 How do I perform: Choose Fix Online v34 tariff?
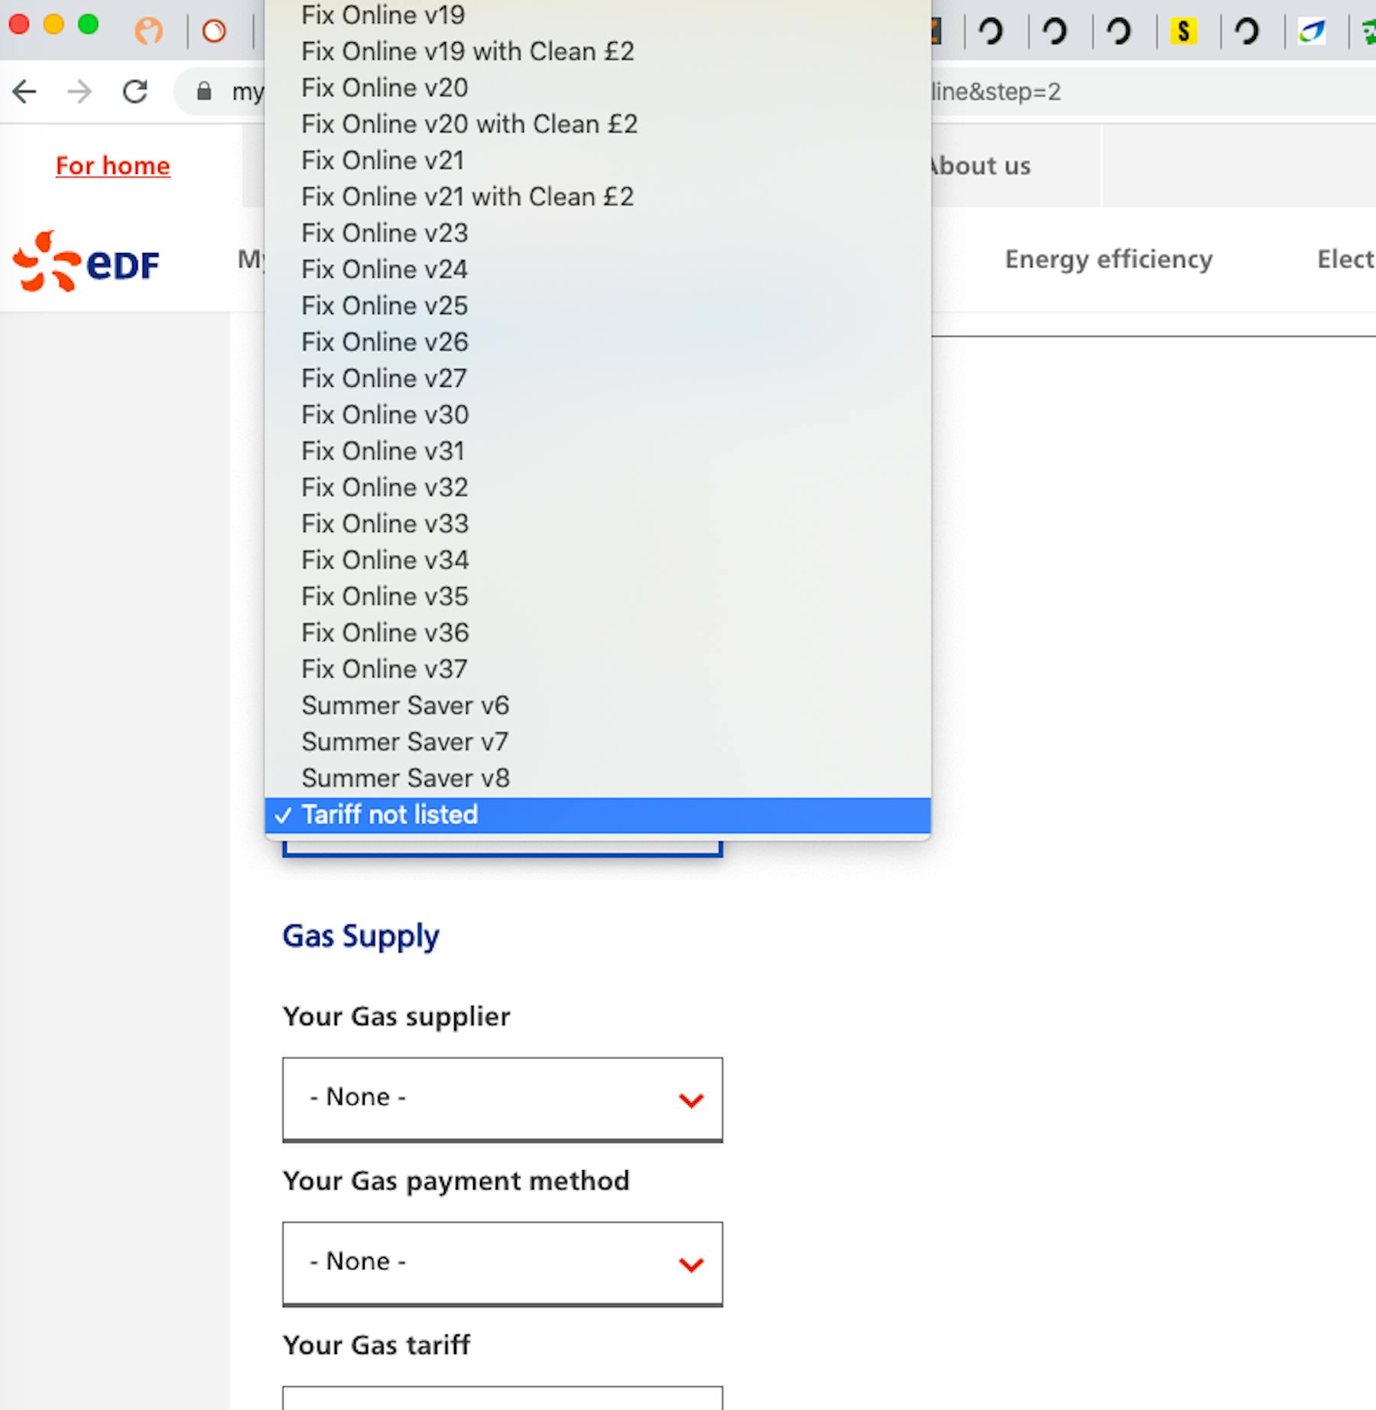[x=598, y=559]
